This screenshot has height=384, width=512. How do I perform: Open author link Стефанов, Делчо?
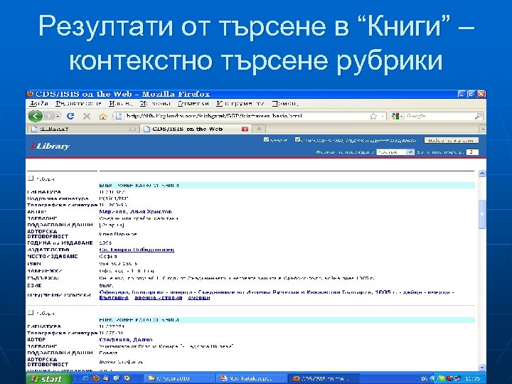[x=126, y=340]
